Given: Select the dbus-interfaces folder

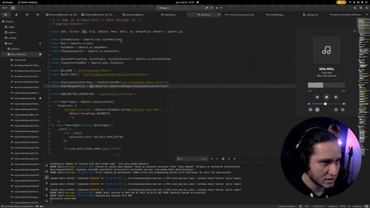Looking at the screenshot, I should pyautogui.click(x=22, y=54).
